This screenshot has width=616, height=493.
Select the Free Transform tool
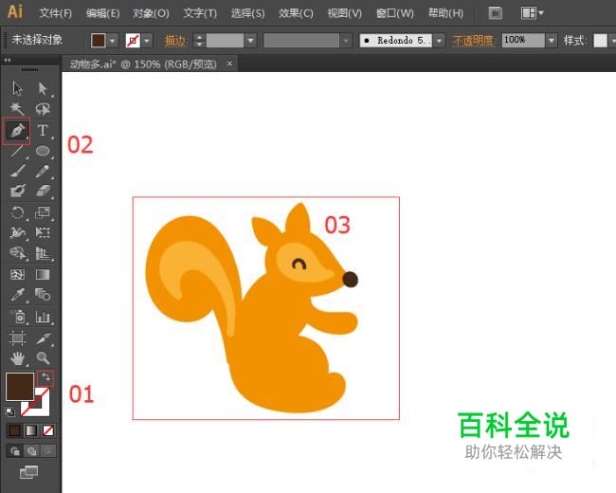43,232
